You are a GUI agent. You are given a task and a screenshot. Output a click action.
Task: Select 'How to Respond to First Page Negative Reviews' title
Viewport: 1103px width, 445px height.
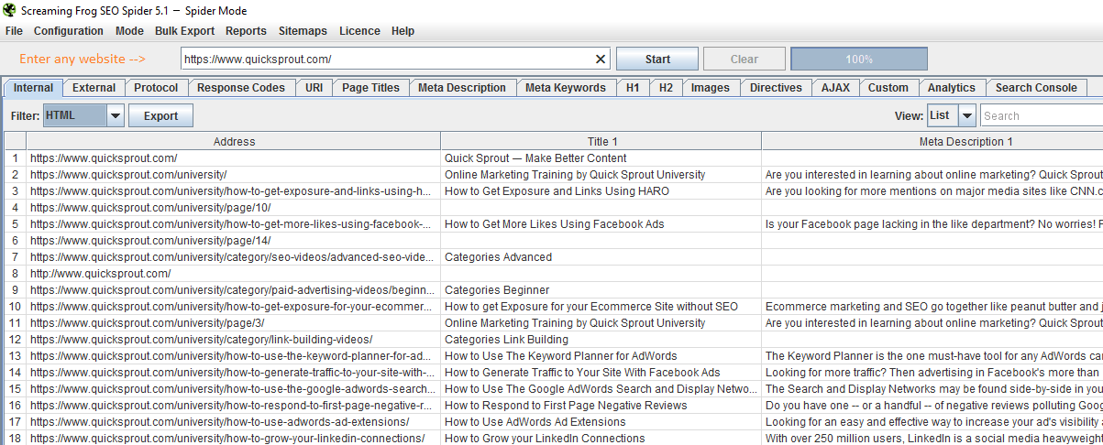[601, 406]
